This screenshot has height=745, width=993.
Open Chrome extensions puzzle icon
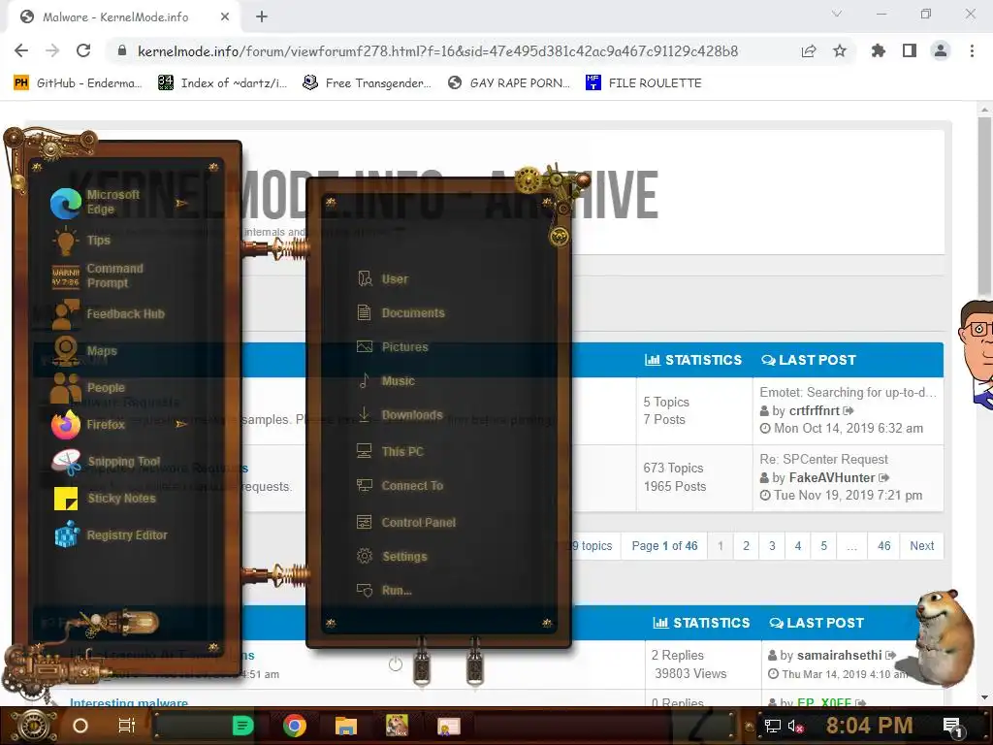[x=878, y=50]
